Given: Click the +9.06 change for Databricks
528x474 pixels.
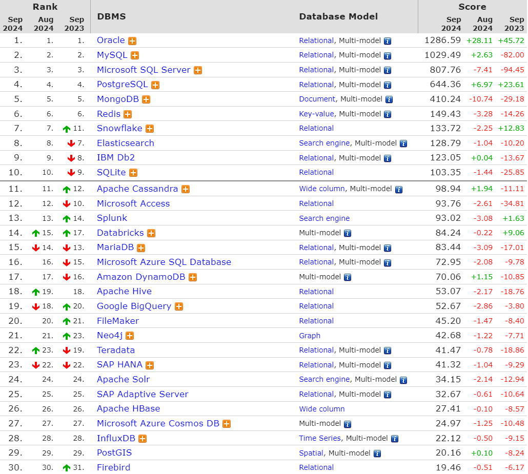Looking at the screenshot, I should pyautogui.click(x=514, y=233).
